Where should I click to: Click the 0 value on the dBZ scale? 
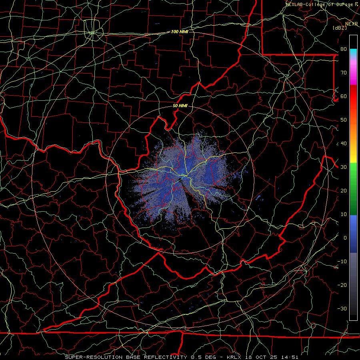345,238
